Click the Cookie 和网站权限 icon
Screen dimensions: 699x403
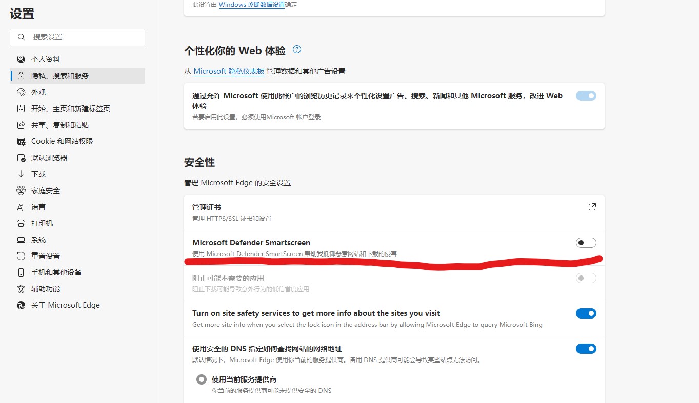(21, 141)
